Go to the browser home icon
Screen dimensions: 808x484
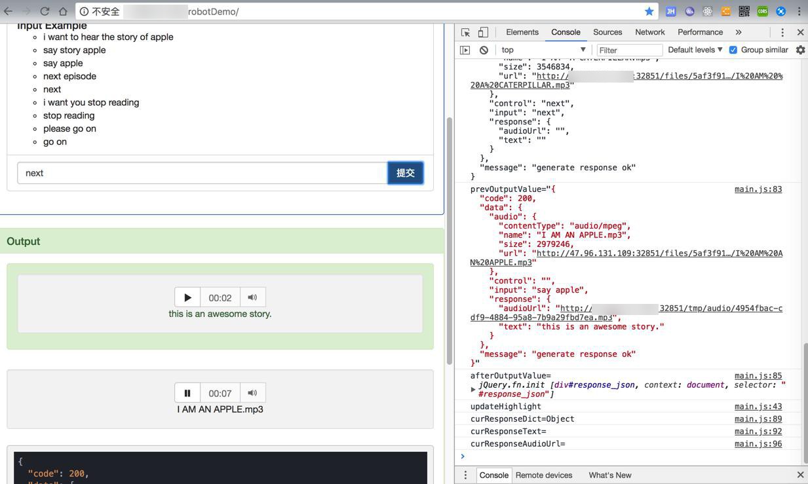[63, 11]
